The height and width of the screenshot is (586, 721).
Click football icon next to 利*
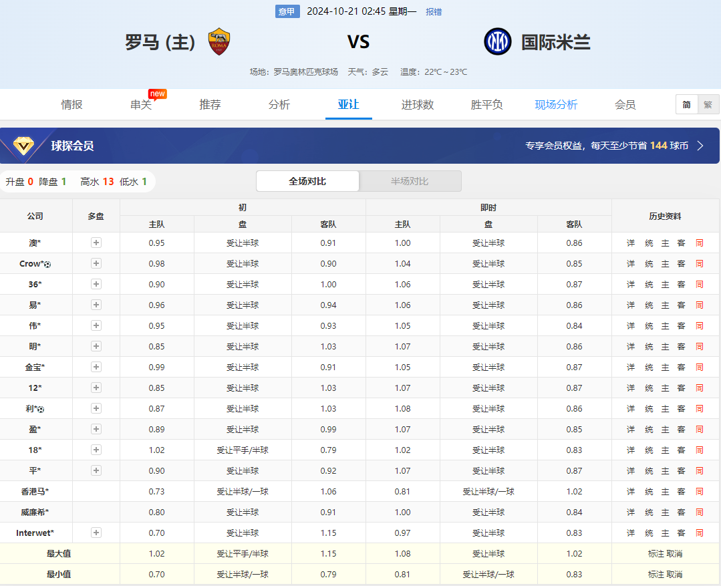(41, 409)
